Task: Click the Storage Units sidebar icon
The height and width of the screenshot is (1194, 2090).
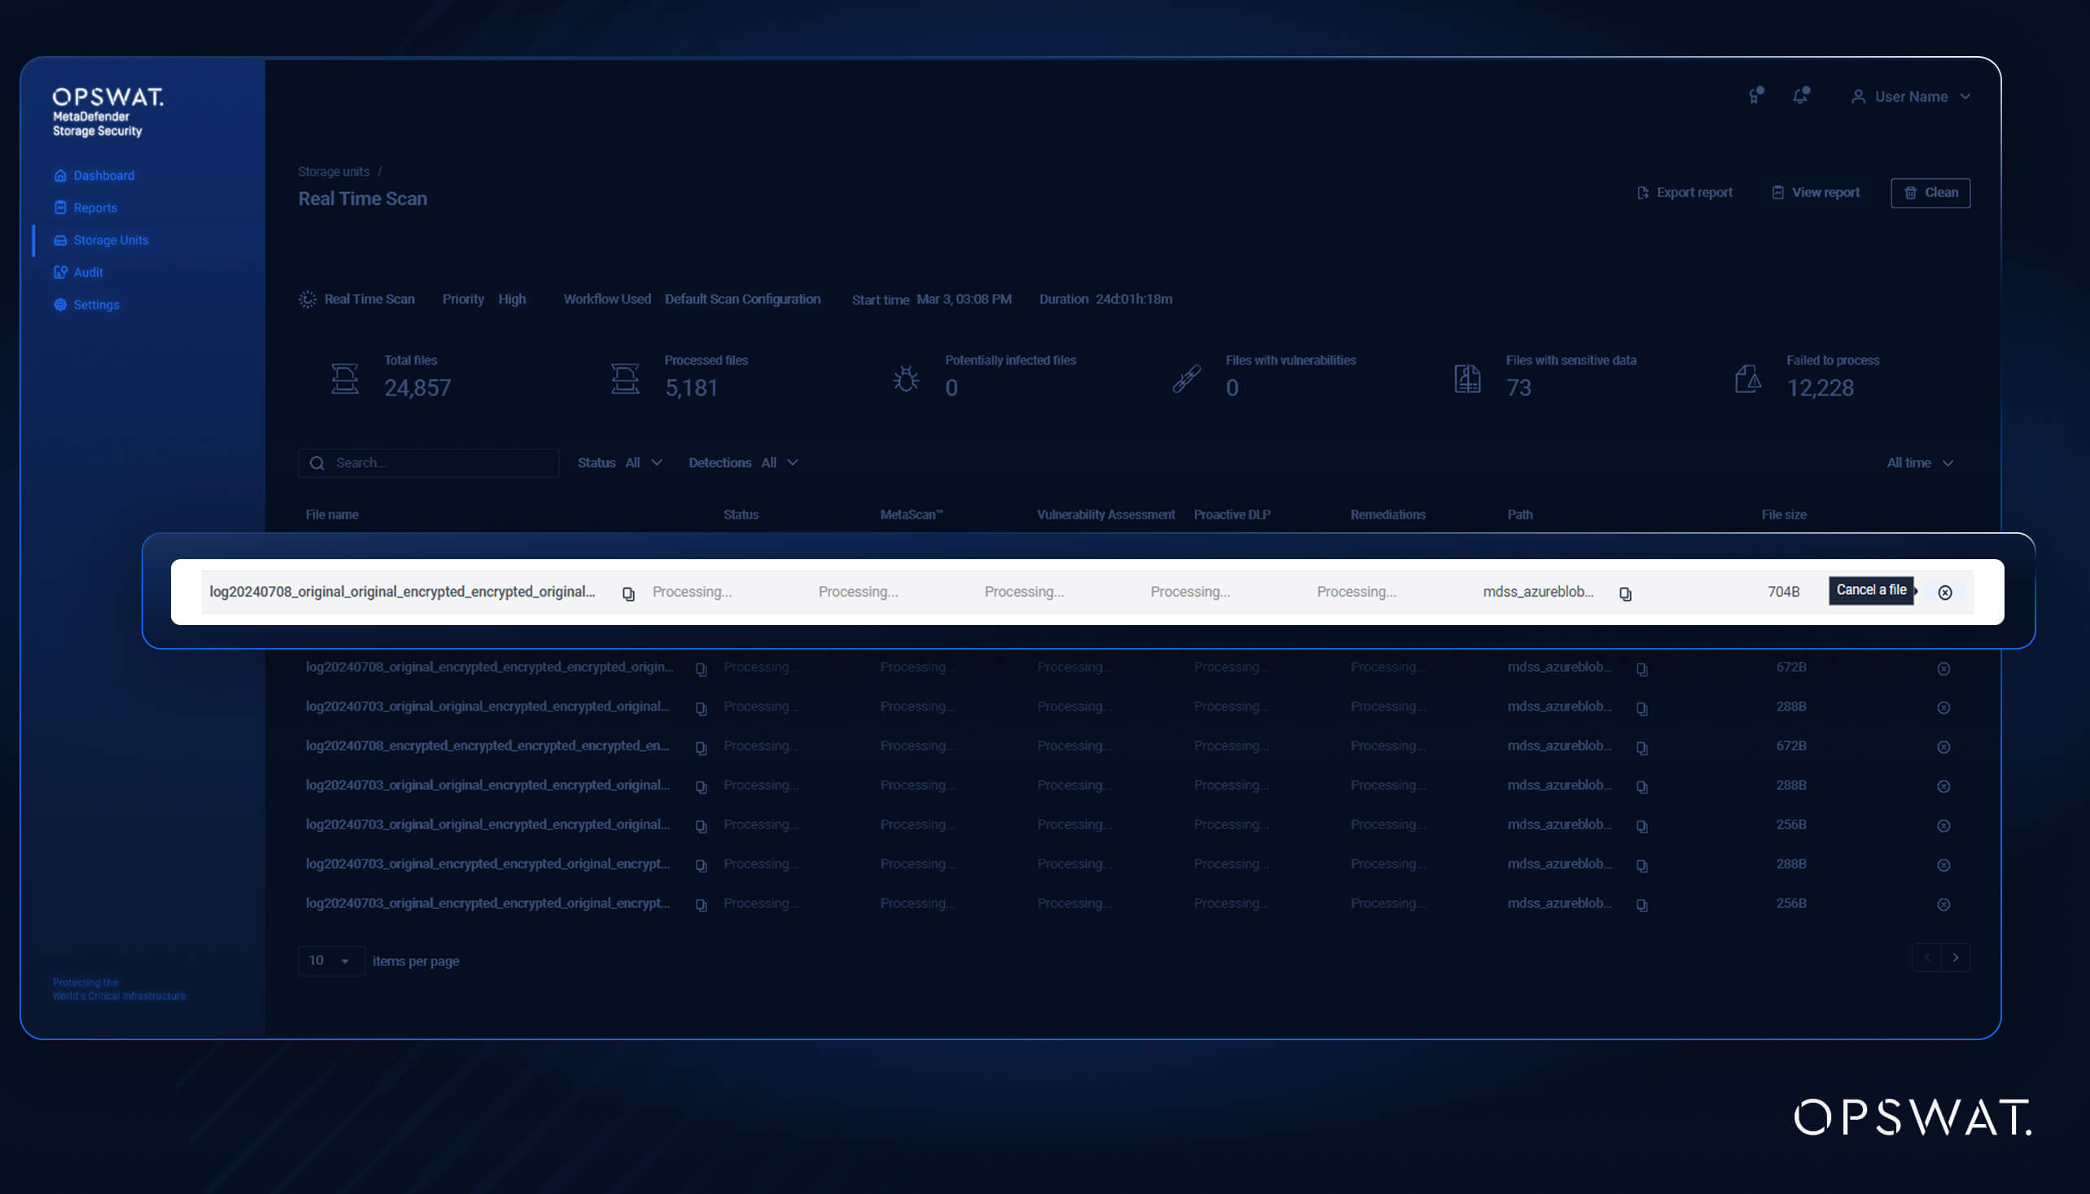Action: 60,239
